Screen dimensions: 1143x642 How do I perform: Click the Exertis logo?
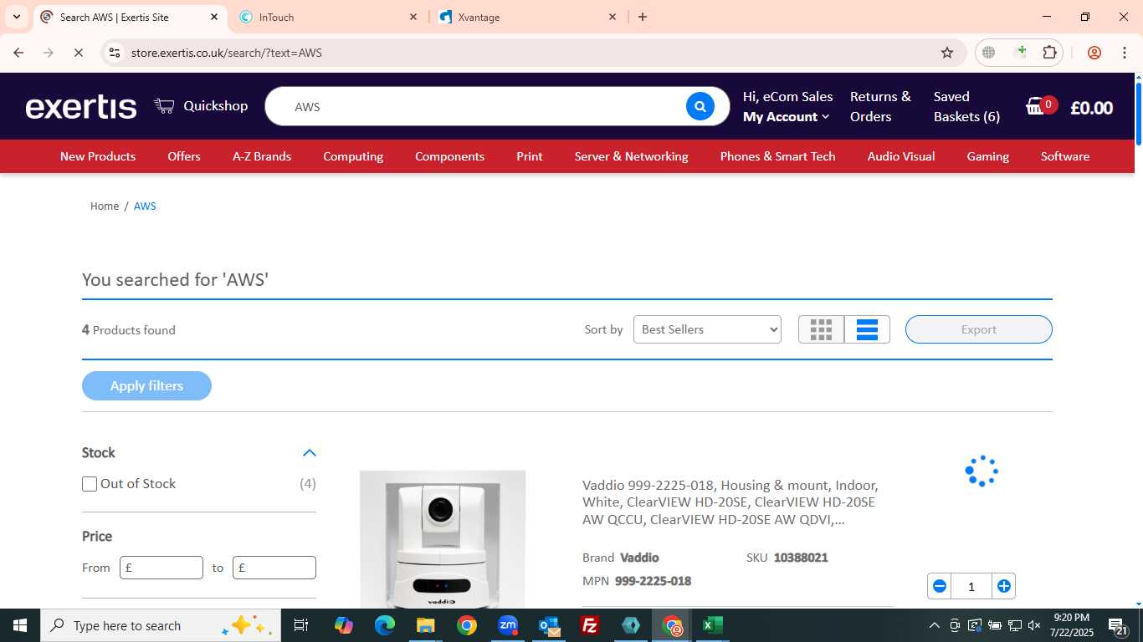click(81, 107)
